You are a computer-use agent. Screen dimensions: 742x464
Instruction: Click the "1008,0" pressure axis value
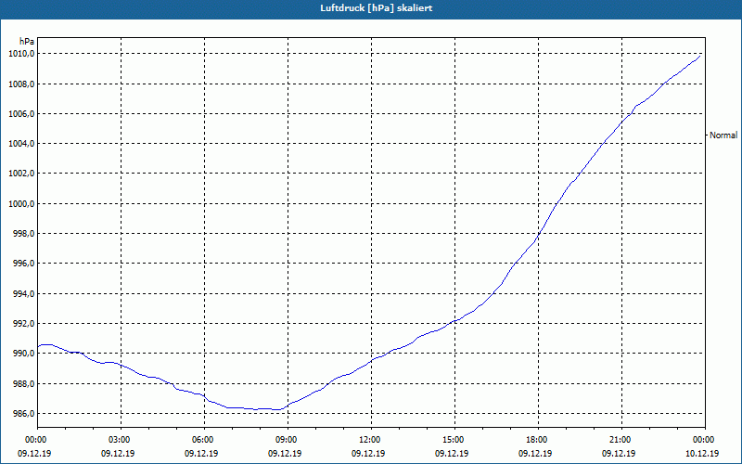click(21, 84)
